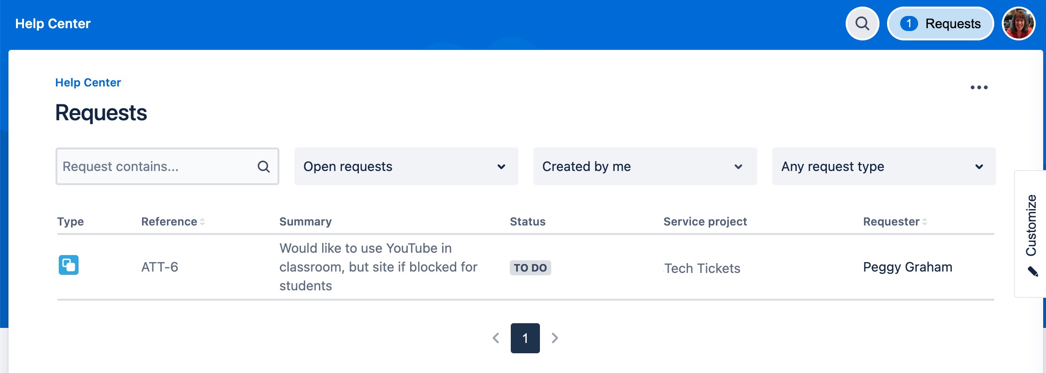Sort by the Requester column
Image resolution: width=1046 pixels, height=373 pixels.
click(895, 222)
